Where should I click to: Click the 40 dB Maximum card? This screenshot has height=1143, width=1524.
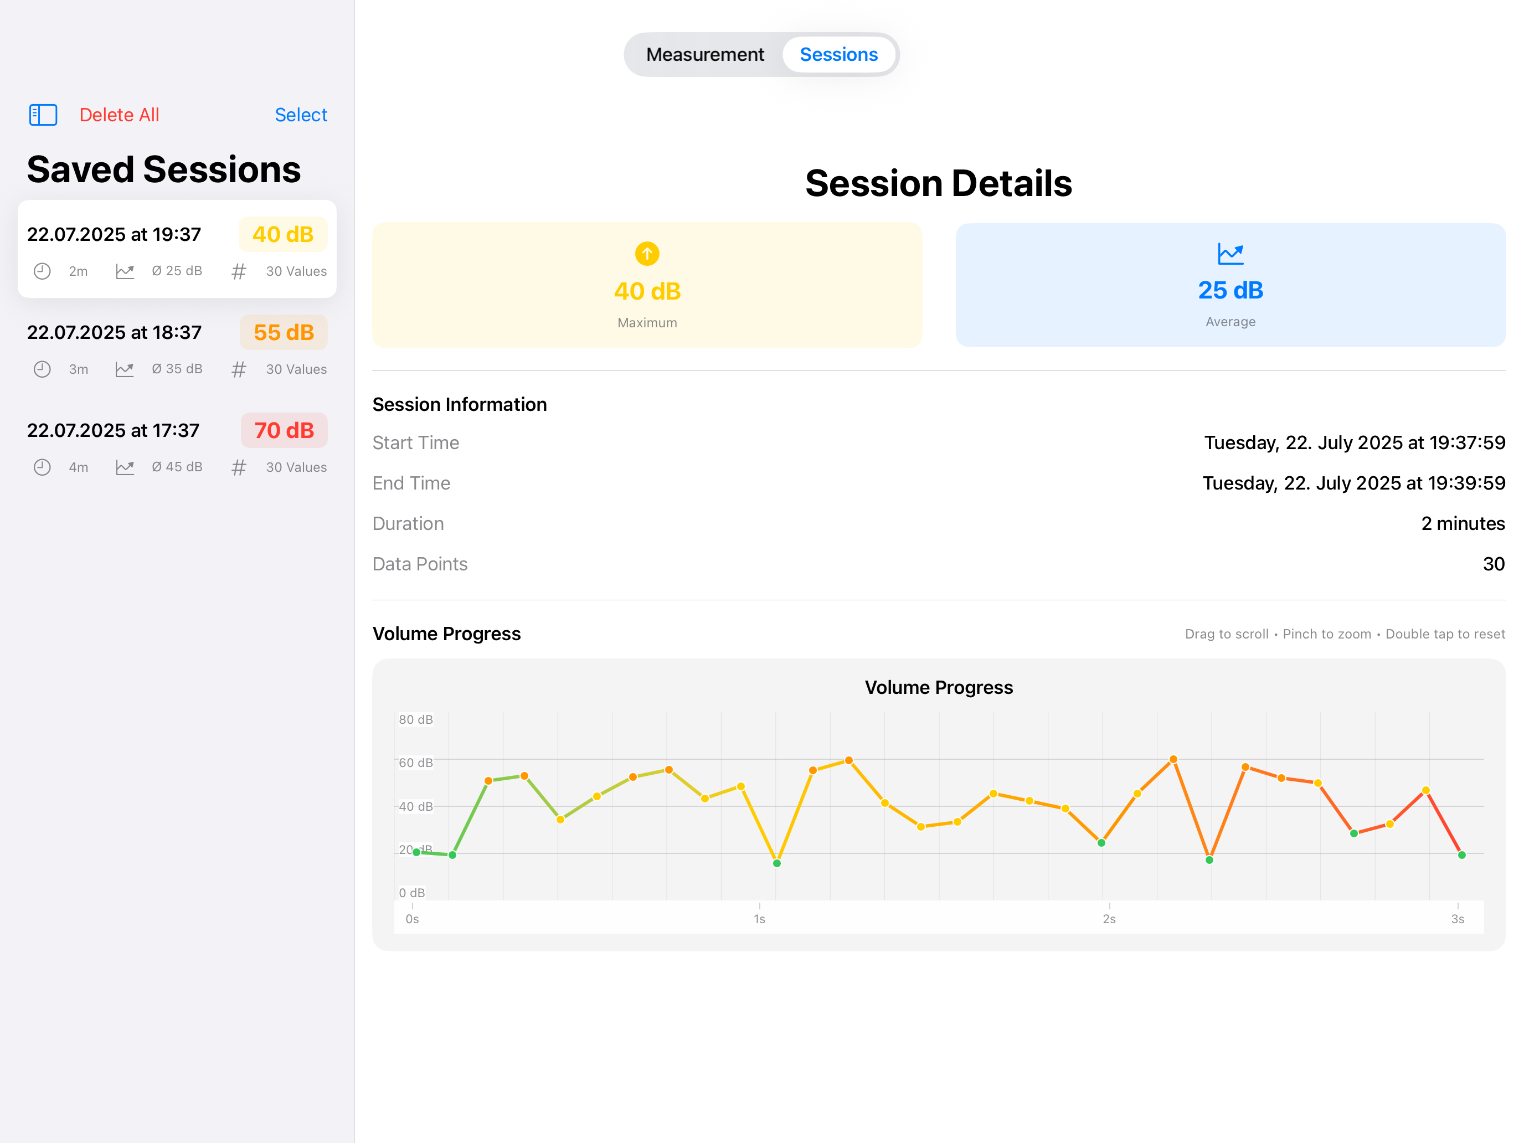click(647, 285)
